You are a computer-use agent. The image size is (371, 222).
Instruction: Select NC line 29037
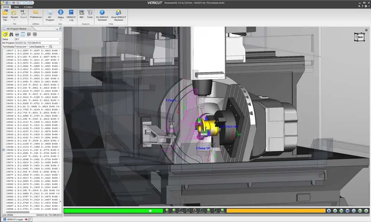coord(33,51)
